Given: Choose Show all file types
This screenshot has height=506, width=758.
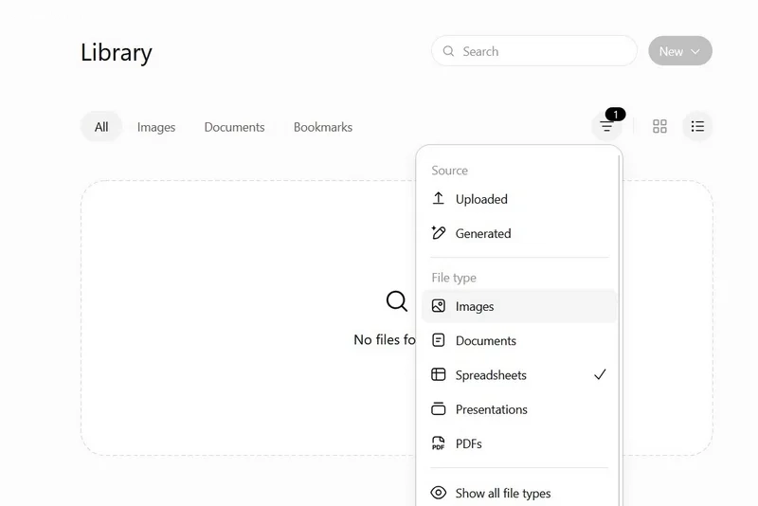Looking at the screenshot, I should click(519, 493).
